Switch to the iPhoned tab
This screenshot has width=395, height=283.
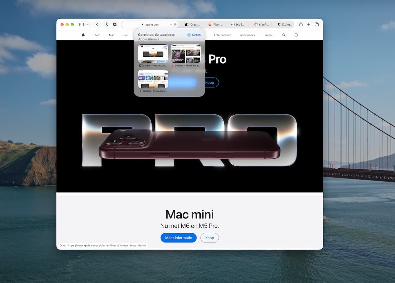pyautogui.click(x=216, y=24)
